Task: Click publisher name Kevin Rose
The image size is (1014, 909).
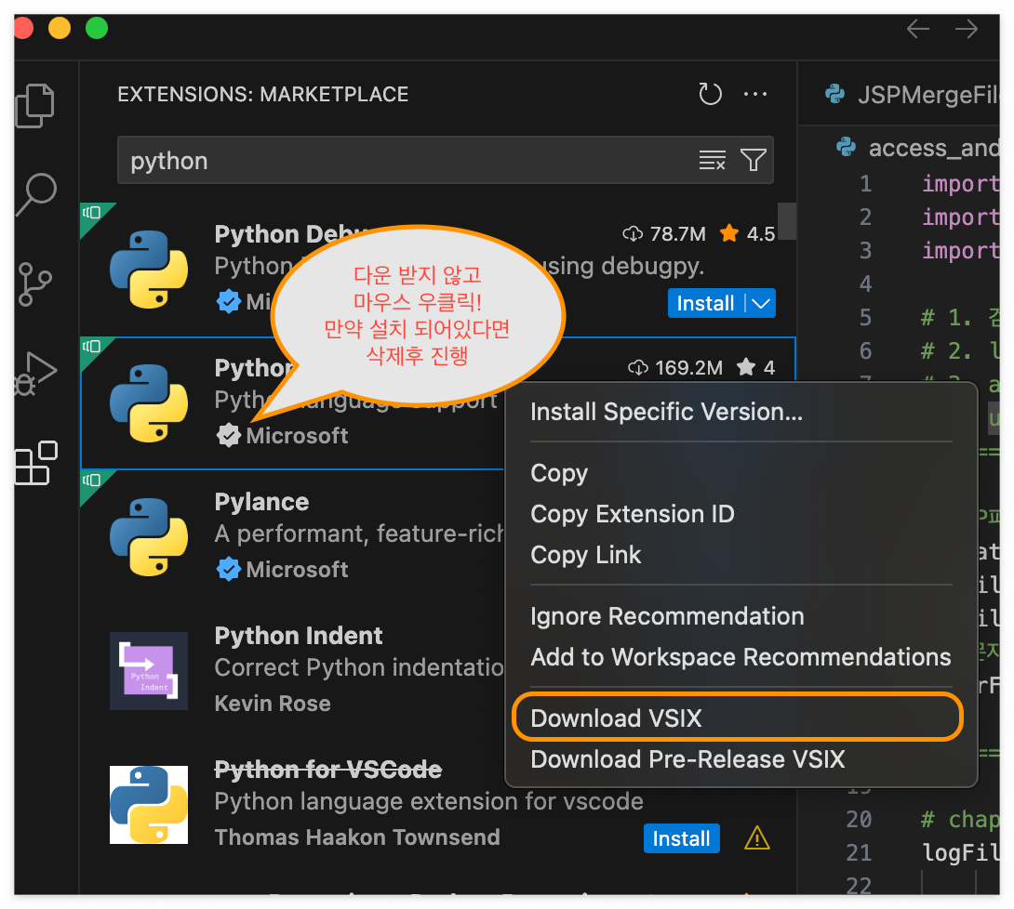Action: [273, 703]
